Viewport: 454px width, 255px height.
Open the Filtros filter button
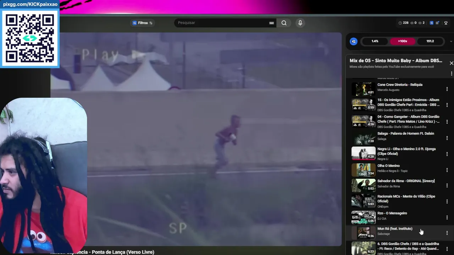tap(142, 23)
